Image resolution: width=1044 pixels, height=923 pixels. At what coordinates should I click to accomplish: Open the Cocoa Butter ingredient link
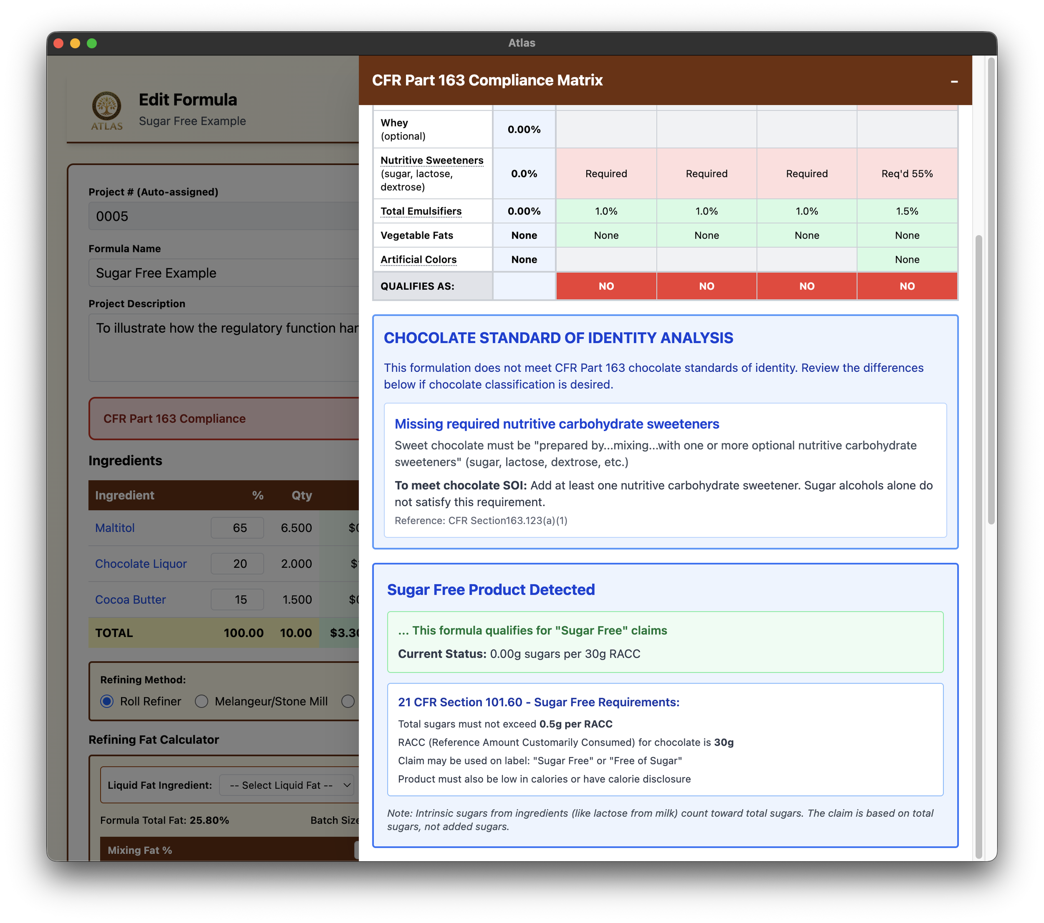pos(130,600)
